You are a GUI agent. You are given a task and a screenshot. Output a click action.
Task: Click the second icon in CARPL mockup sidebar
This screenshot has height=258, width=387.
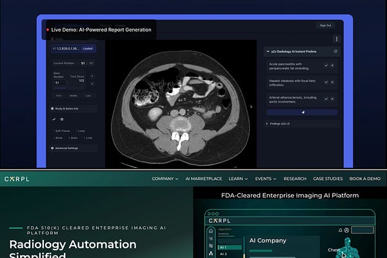[211, 239]
